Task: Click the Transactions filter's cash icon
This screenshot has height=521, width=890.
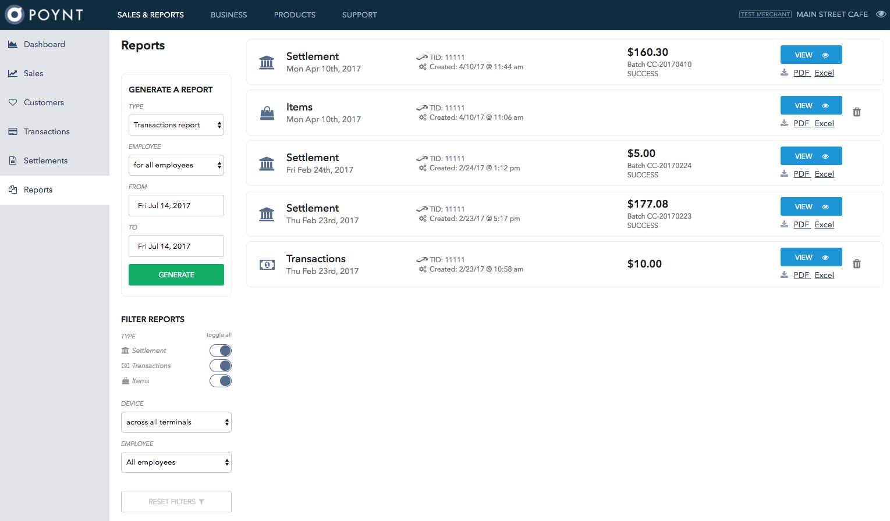Action: (x=125, y=366)
